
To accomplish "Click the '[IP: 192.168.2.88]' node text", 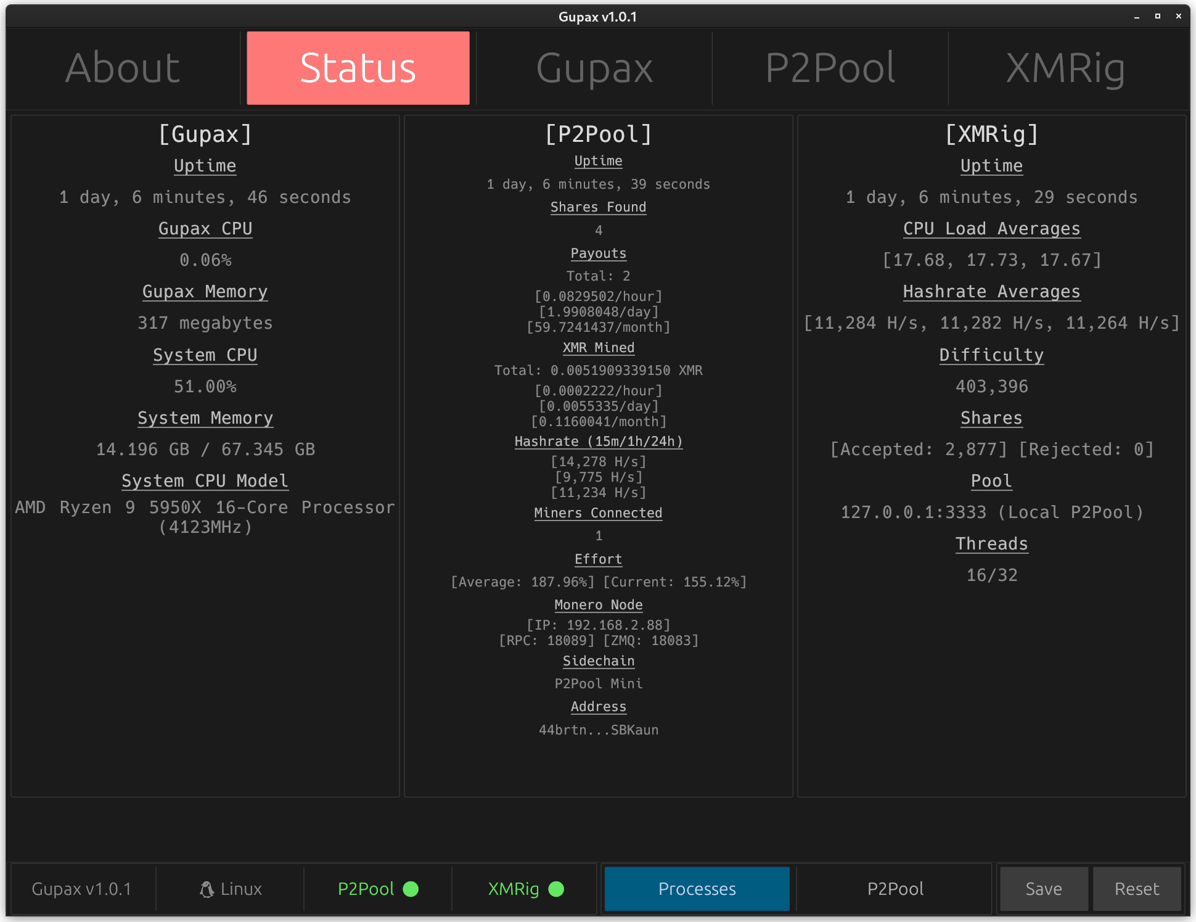I will coord(599,625).
